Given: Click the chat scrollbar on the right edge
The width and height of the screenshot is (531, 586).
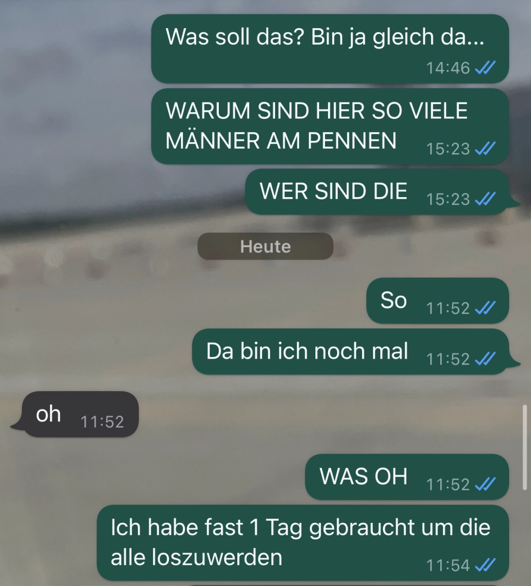Looking at the screenshot, I should [525, 447].
